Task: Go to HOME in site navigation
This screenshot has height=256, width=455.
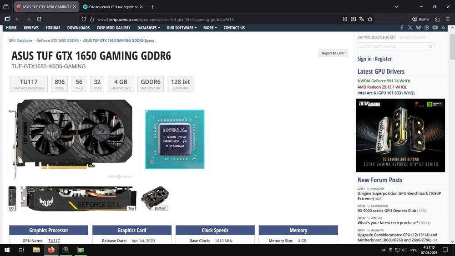Action: [11, 28]
